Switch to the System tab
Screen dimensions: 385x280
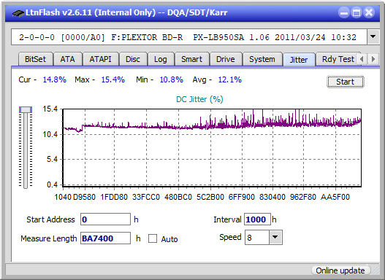[x=262, y=59]
